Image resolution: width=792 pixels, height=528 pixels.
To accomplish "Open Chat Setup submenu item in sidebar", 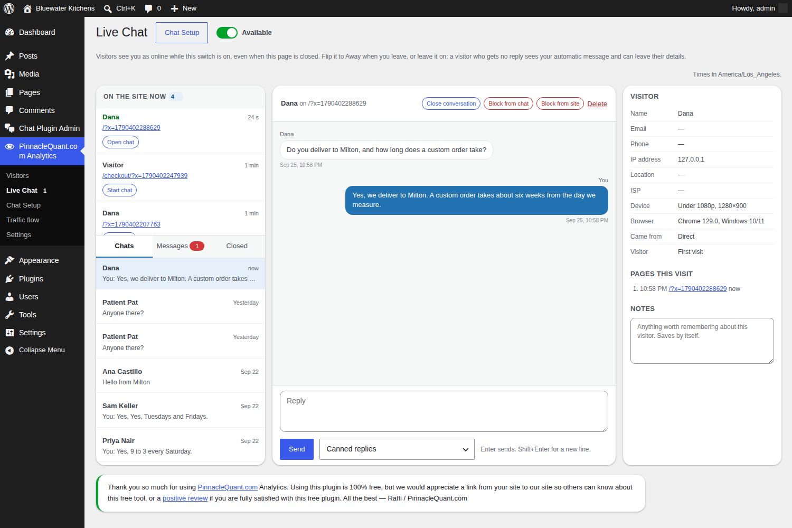I will click(x=23, y=205).
